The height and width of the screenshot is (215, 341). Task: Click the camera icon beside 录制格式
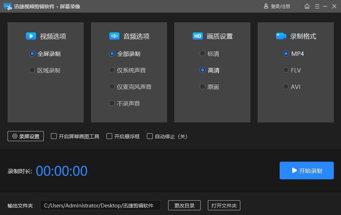[x=281, y=36]
